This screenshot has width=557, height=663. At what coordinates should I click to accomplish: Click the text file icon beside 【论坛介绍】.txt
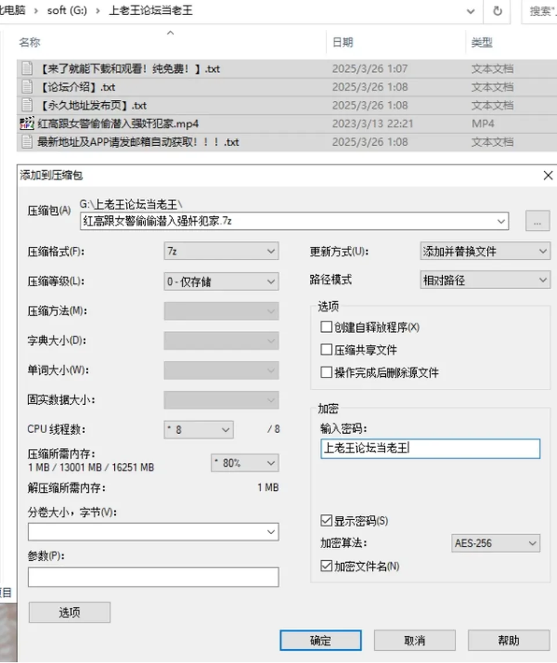click(x=27, y=87)
